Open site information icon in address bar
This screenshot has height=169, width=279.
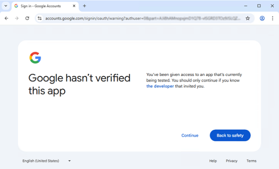40,18
